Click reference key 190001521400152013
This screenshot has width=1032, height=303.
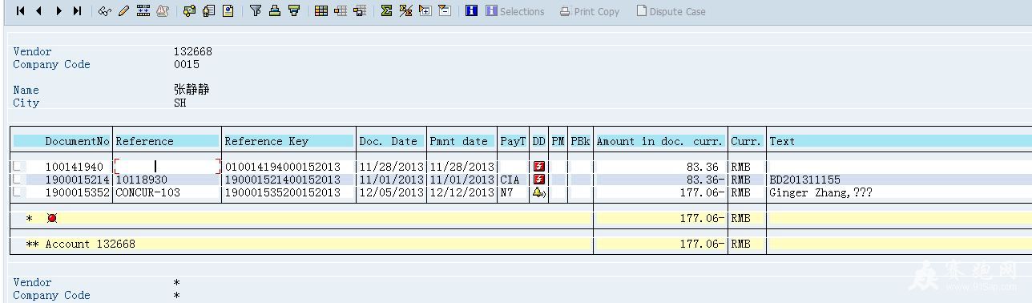tap(282, 180)
